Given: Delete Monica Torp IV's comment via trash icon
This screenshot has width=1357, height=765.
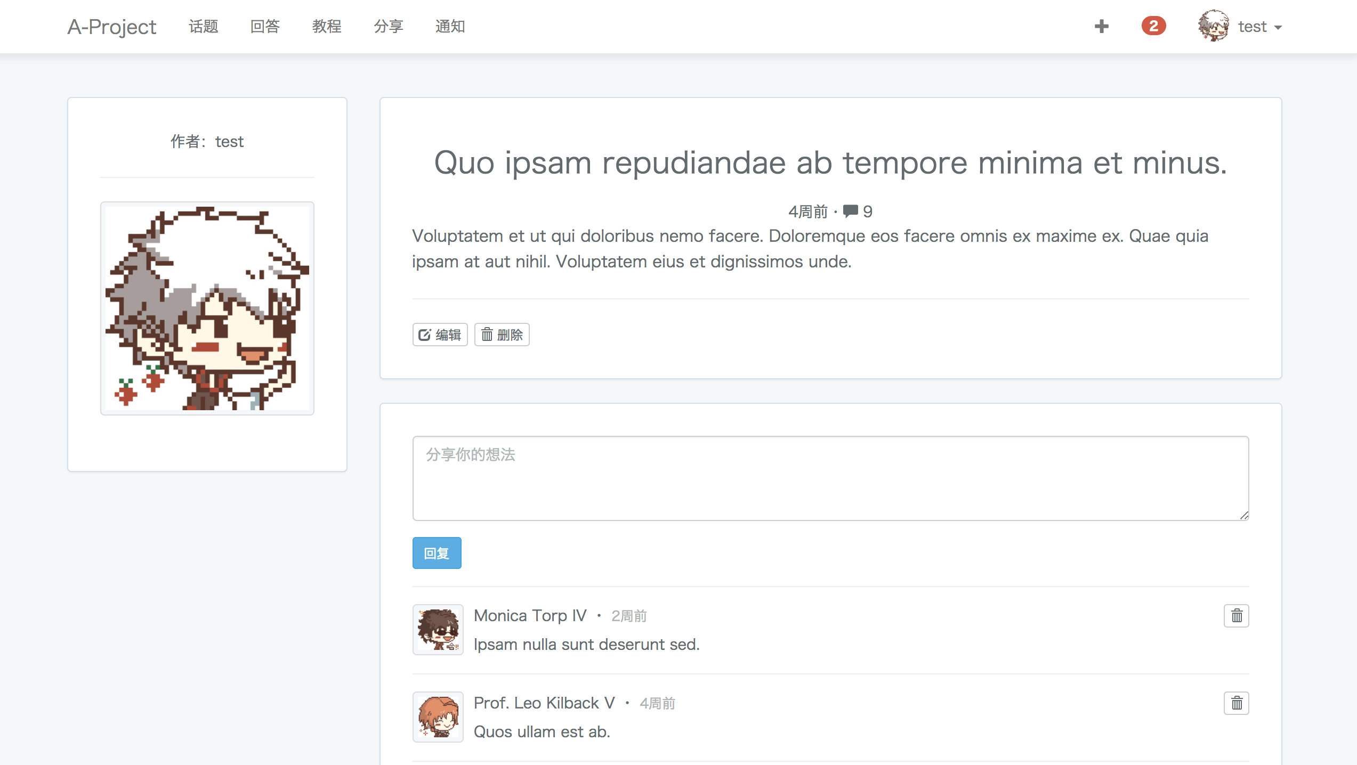Looking at the screenshot, I should [1237, 616].
